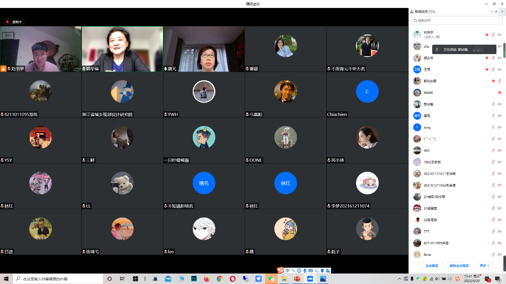
Task: Click the Photoshop icon in the taskbar
Action: click(x=194, y=279)
